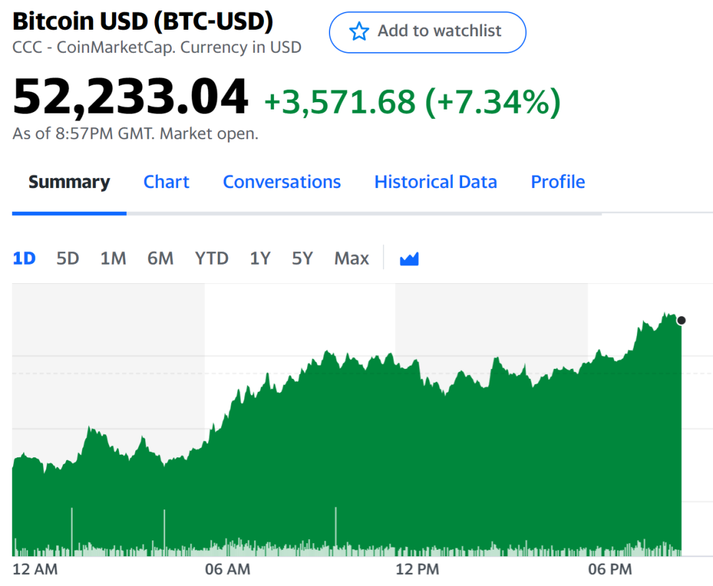Click the Add to watchlist button
This screenshot has height=586, width=713.
click(427, 32)
